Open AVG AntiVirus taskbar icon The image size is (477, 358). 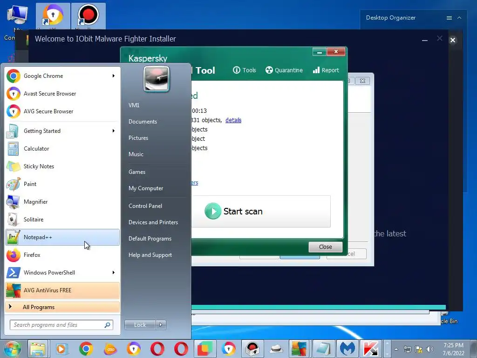click(300, 349)
